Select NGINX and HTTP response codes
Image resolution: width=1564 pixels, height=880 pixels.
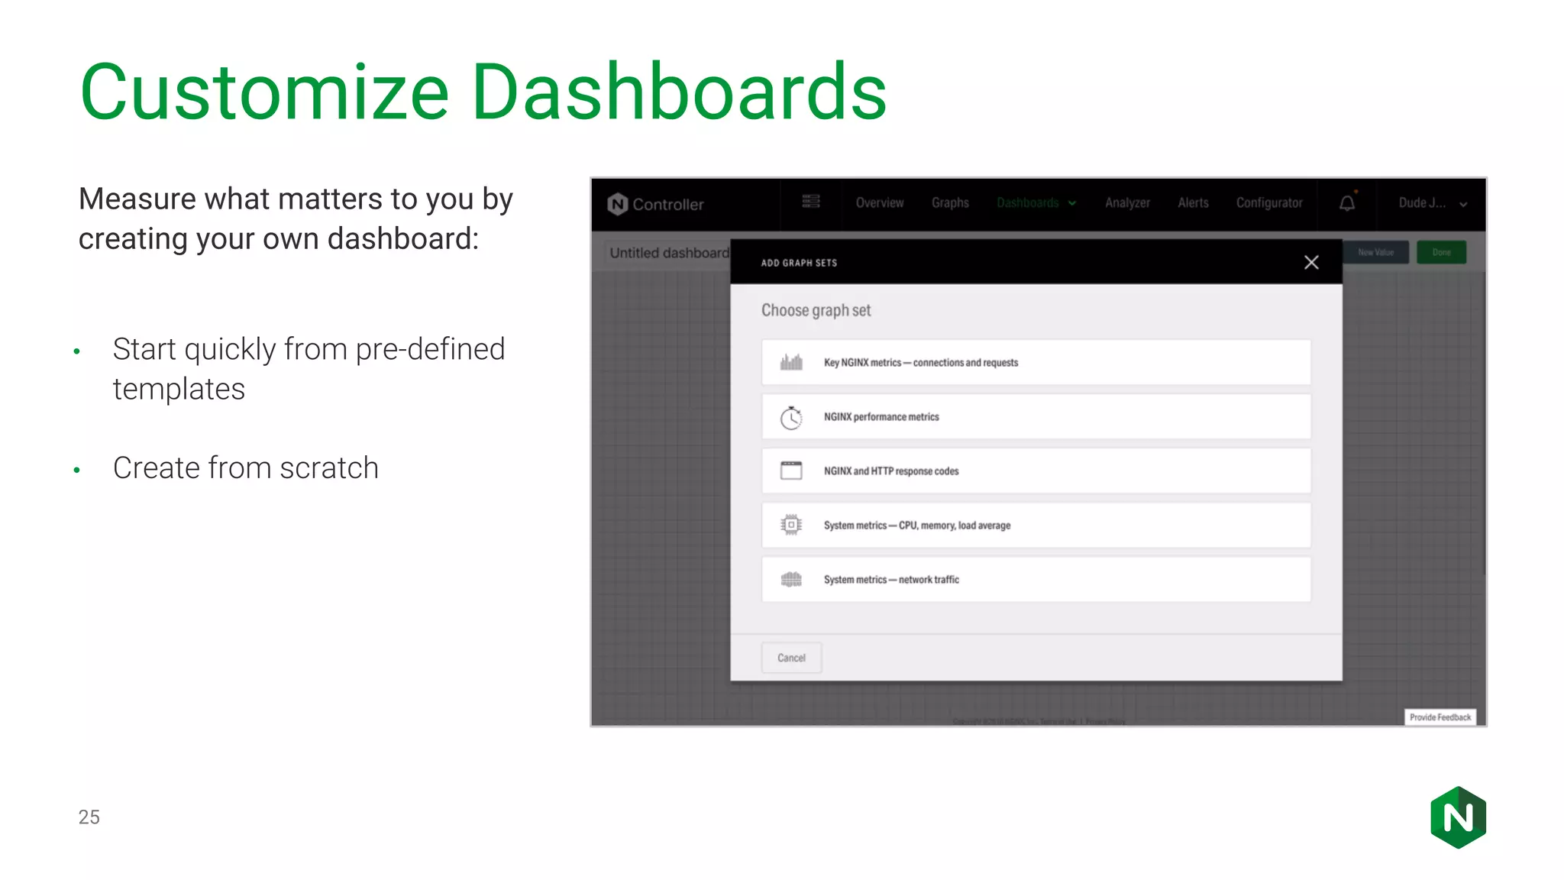click(x=1036, y=471)
